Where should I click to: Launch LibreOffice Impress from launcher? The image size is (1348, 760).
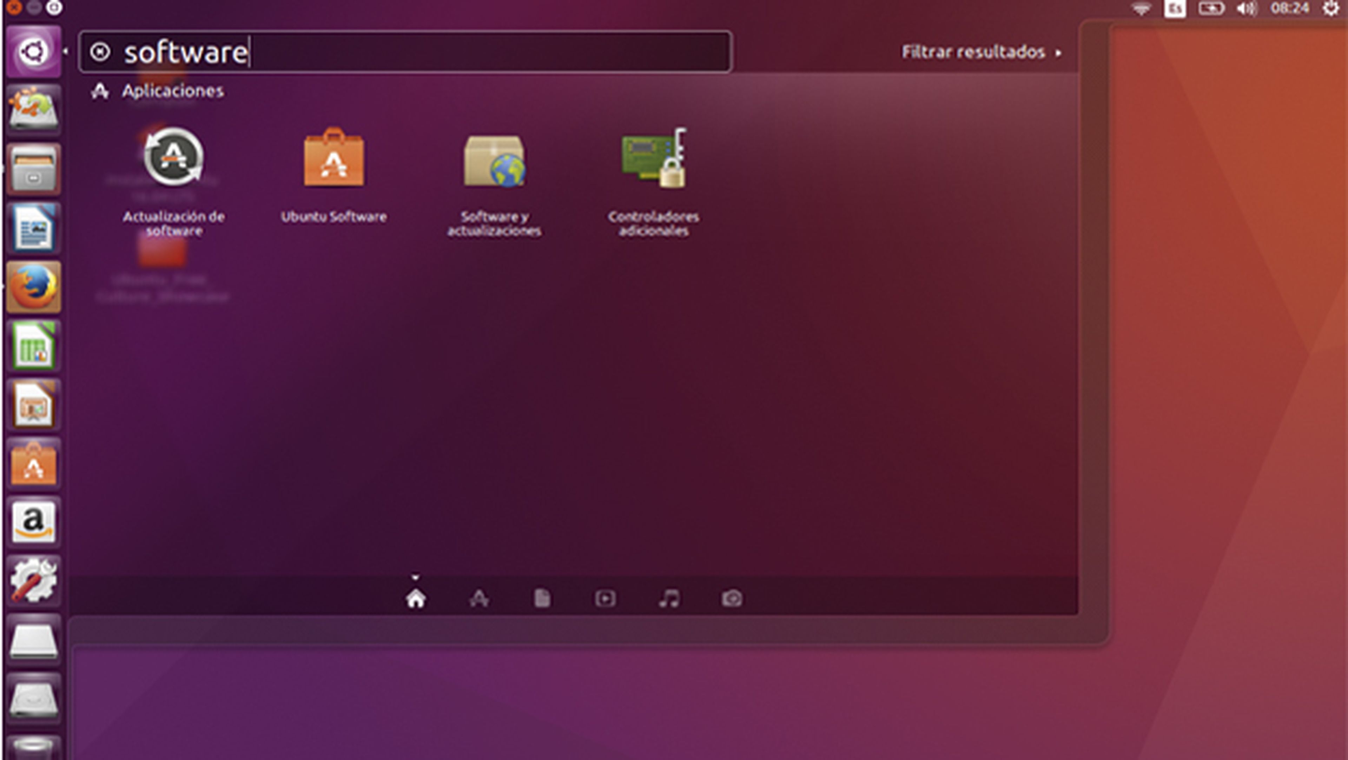click(33, 405)
